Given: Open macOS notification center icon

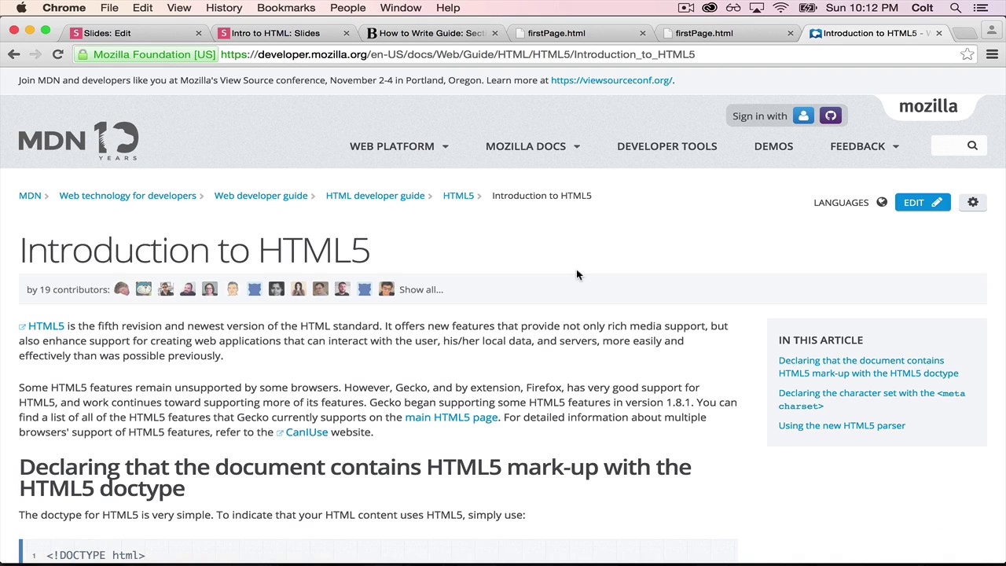Looking at the screenshot, I should pyautogui.click(x=980, y=8).
